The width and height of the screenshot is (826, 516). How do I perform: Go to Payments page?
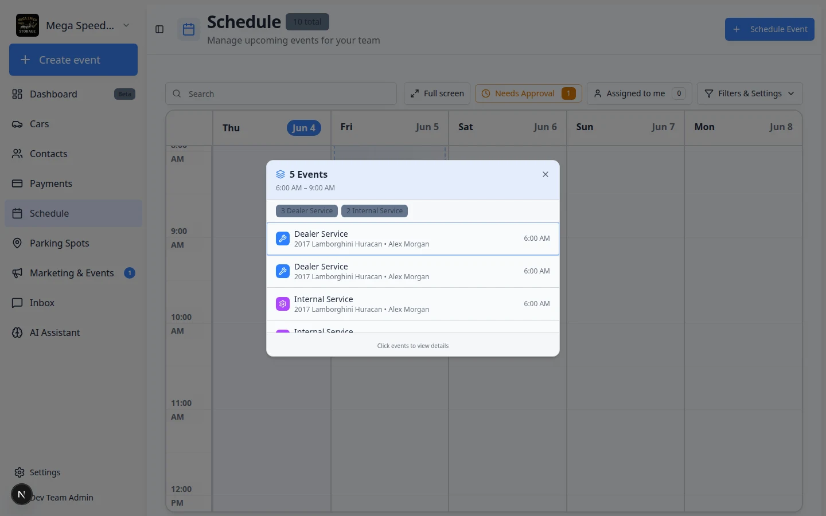(73, 183)
